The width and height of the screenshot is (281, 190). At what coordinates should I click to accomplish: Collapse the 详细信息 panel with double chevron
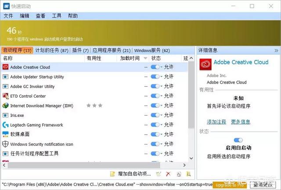point(276,51)
